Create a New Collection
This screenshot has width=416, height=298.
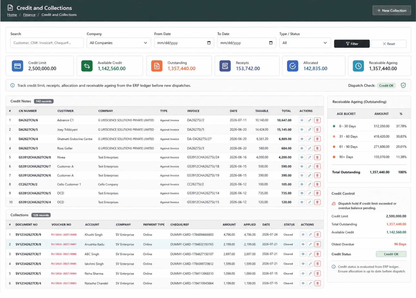tap(392, 10)
